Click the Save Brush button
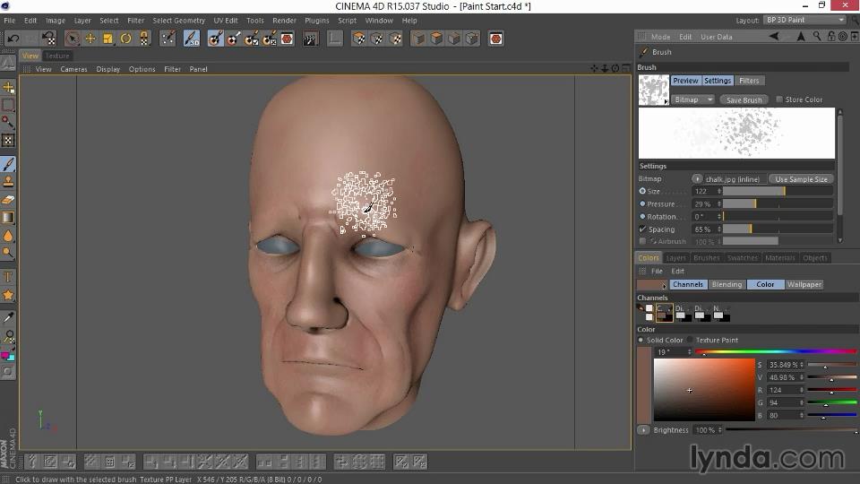 (744, 99)
